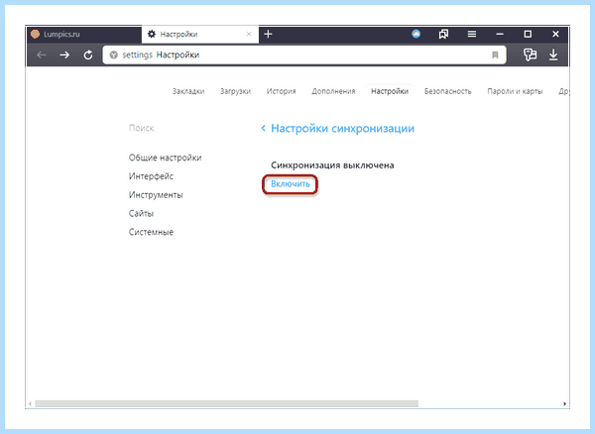Maximize the browser window
Viewport: 595px width, 434px height.
pos(528,34)
